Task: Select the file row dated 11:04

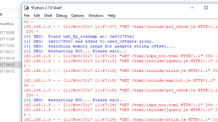Action: tap(11, 39)
